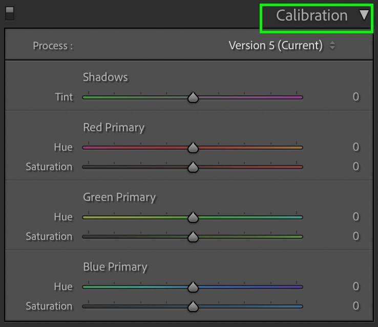Click the Blue Primary Hue slider handle
378x327 pixels.
pyautogui.click(x=193, y=287)
